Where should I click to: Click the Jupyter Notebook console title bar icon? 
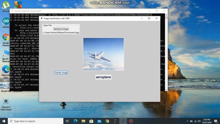pos(12,11)
